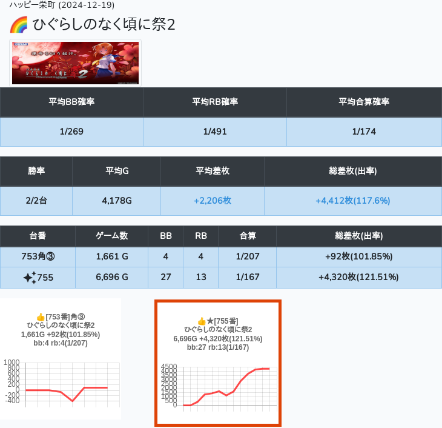This screenshot has width=442, height=428.
Task: Click the sparkle icon next to 755
Action: point(30,278)
